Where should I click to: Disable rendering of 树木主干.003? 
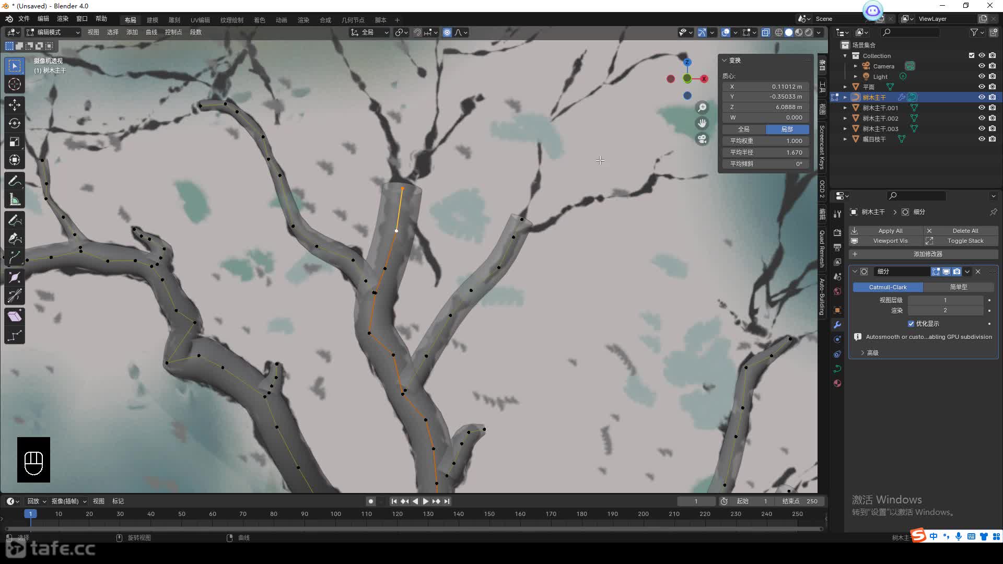point(992,128)
